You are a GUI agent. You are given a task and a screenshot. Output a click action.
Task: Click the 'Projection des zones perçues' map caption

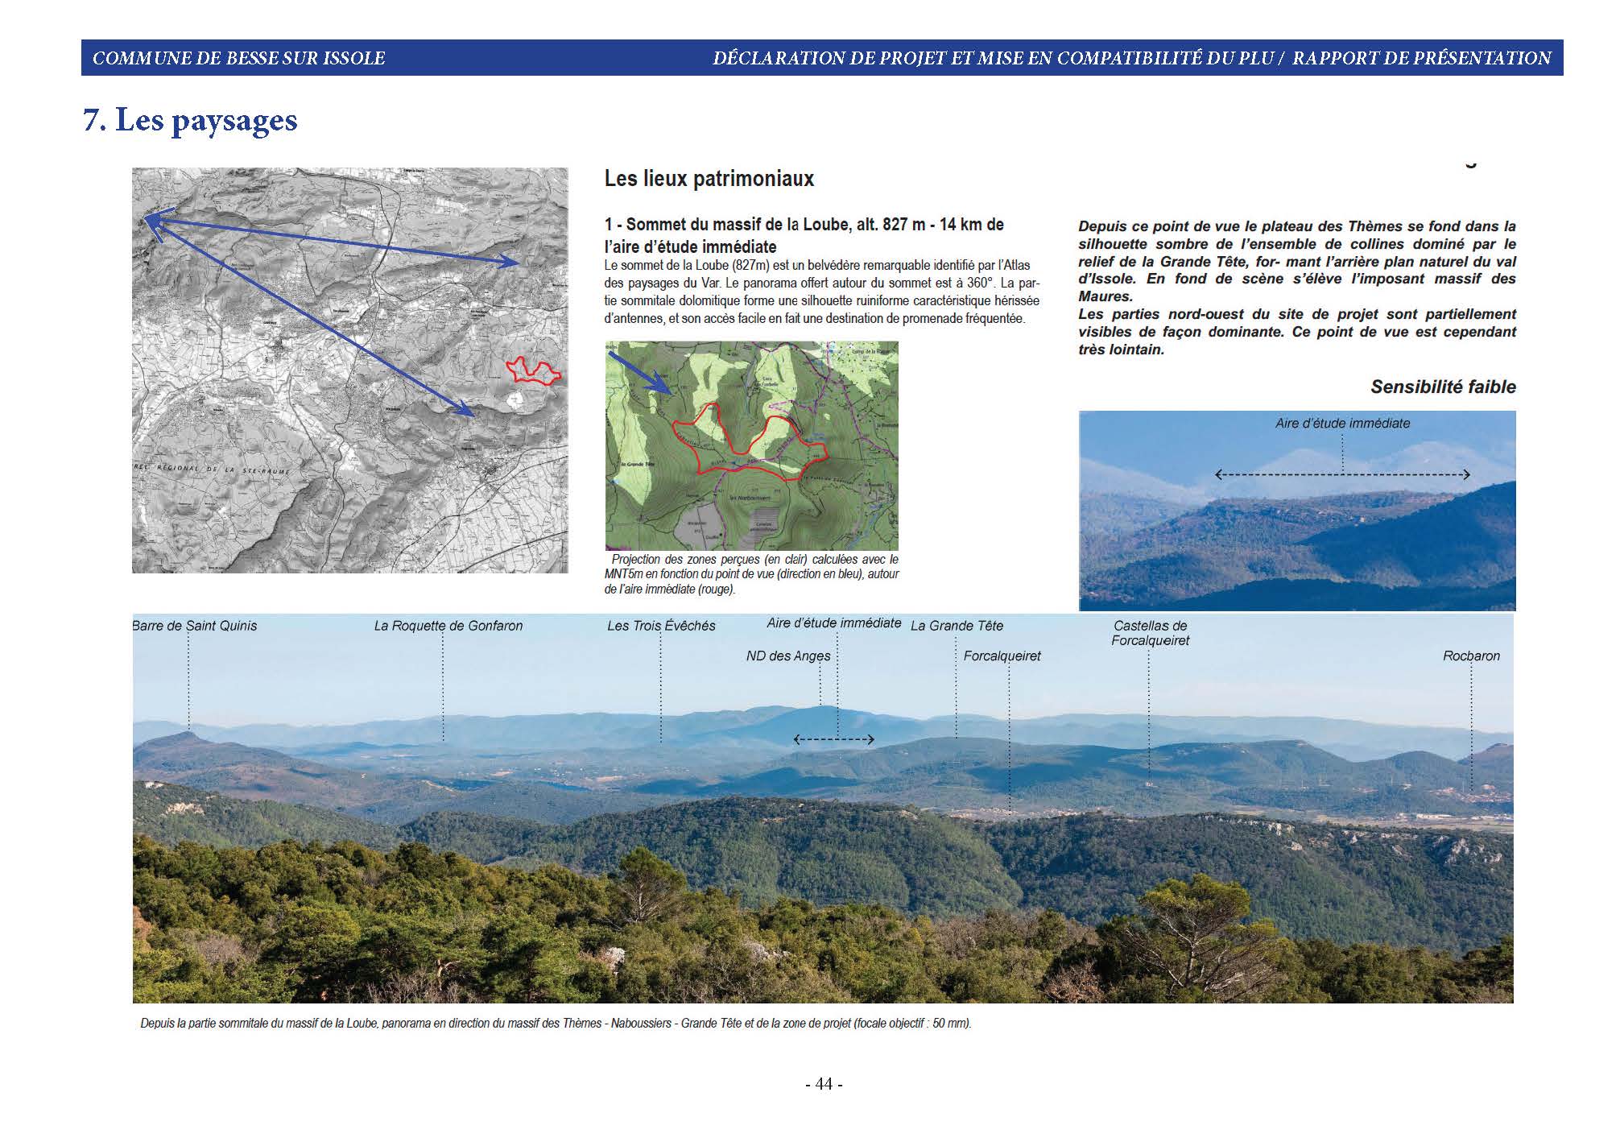751,574
